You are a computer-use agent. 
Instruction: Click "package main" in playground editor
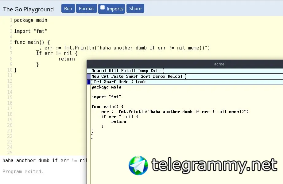coord(31,20)
